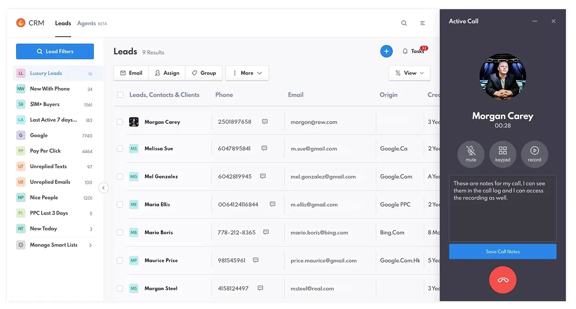Hang up with the red end call button
Image resolution: width=576 pixels, height=309 pixels.
[503, 280]
